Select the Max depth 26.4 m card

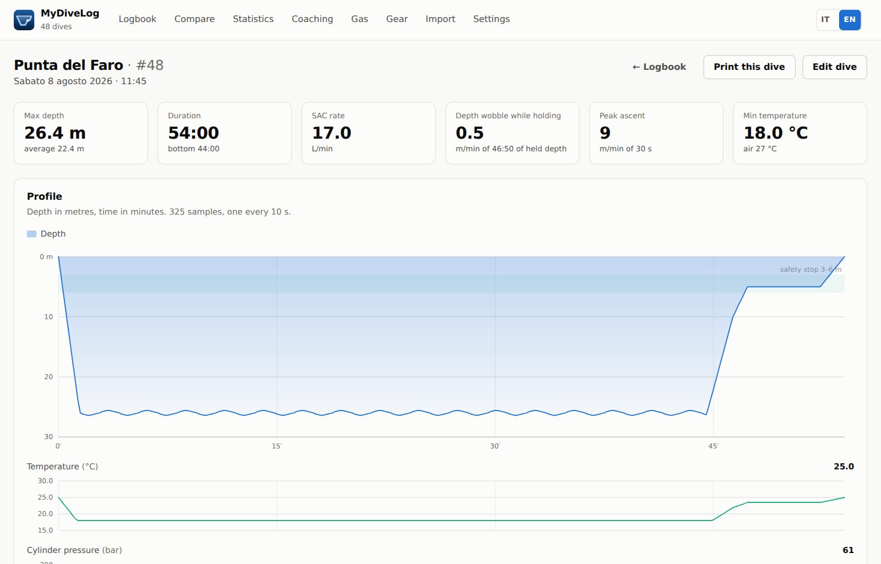point(81,133)
